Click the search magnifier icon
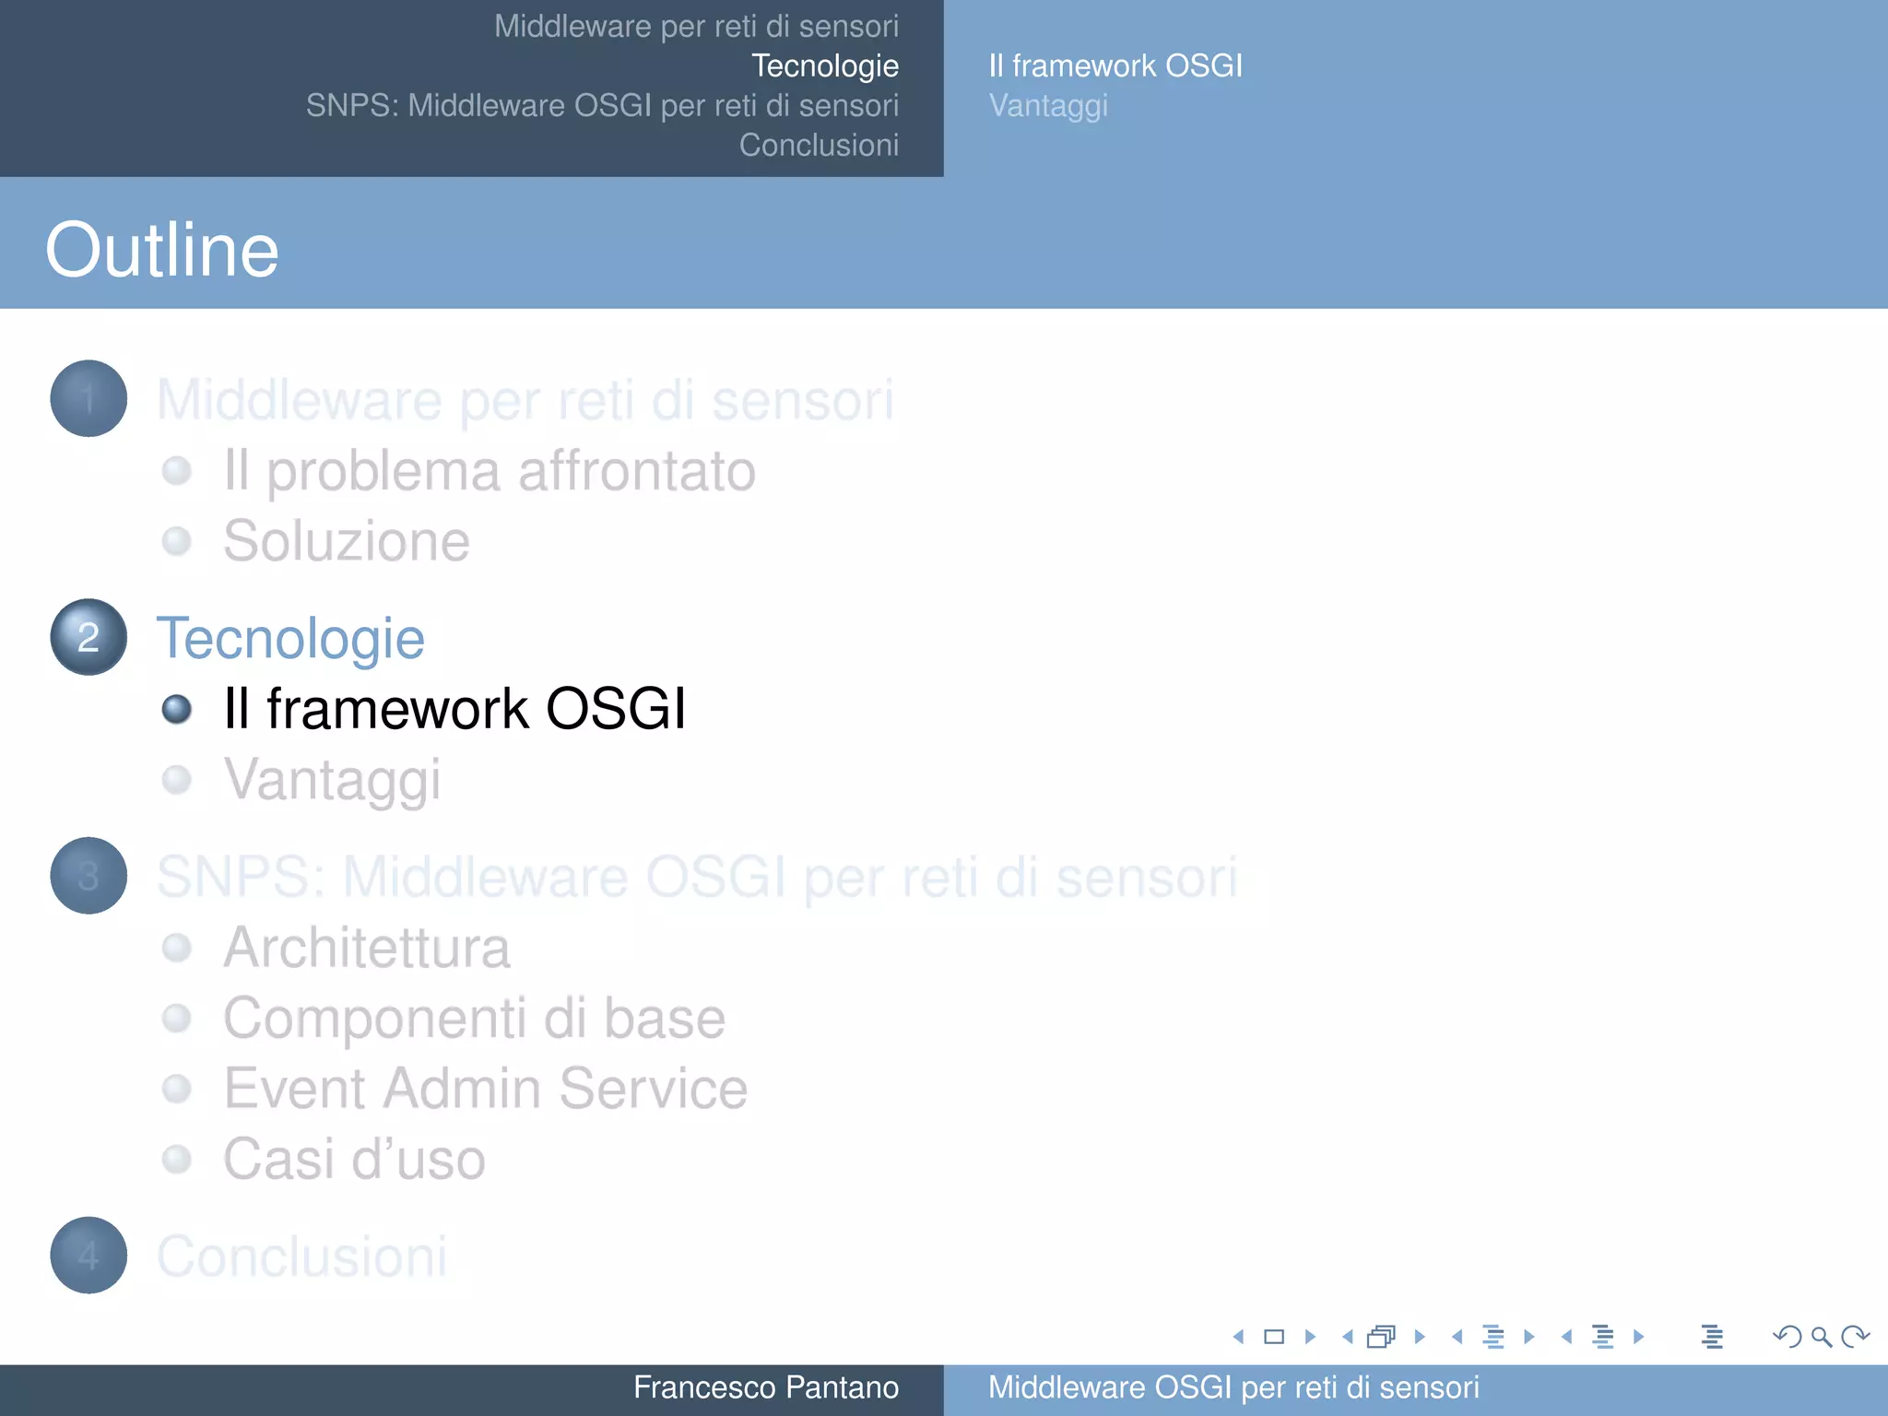Image resolution: width=1888 pixels, height=1416 pixels. (1821, 1337)
